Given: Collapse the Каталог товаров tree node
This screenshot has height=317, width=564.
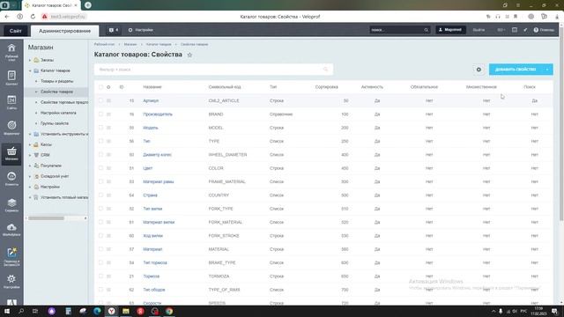Looking at the screenshot, I should coord(30,70).
